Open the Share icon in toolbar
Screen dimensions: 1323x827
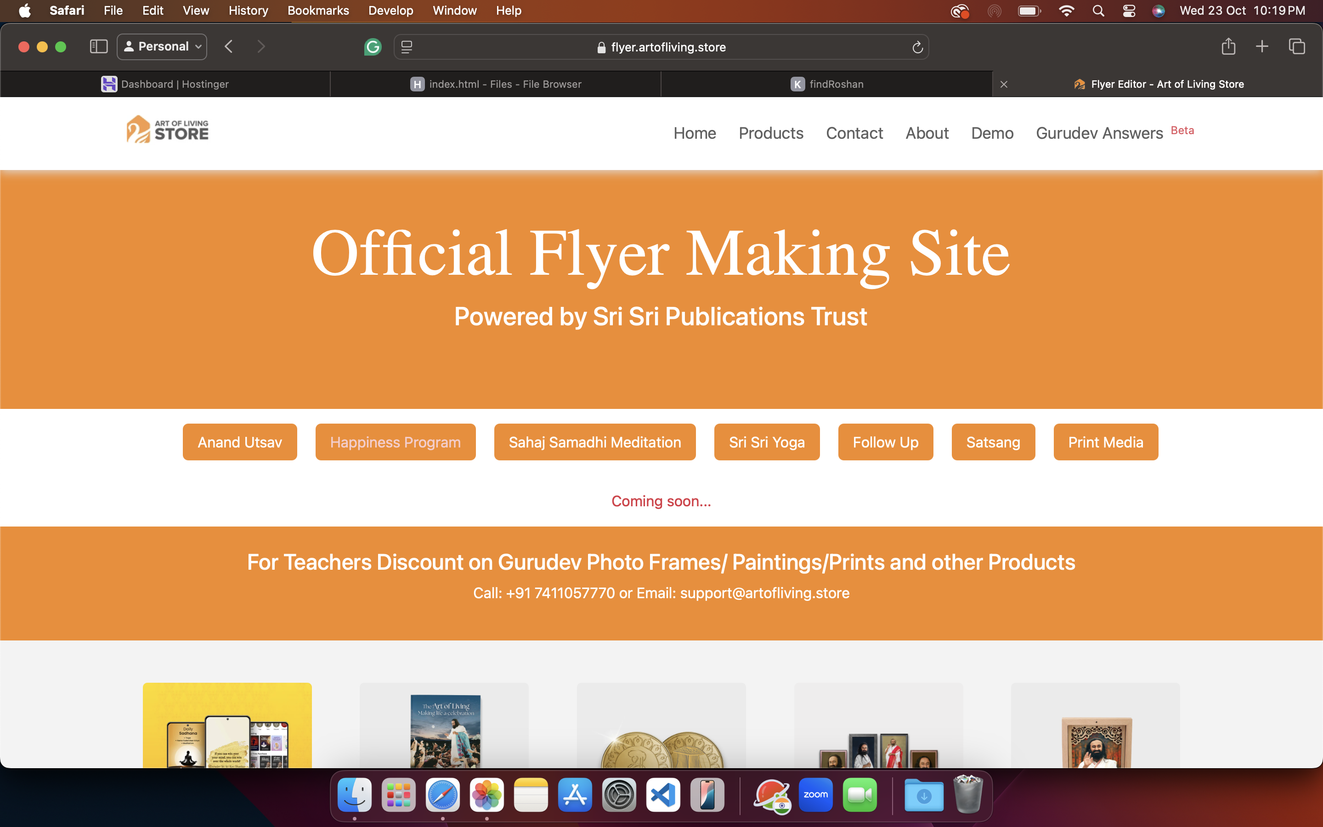tap(1228, 46)
